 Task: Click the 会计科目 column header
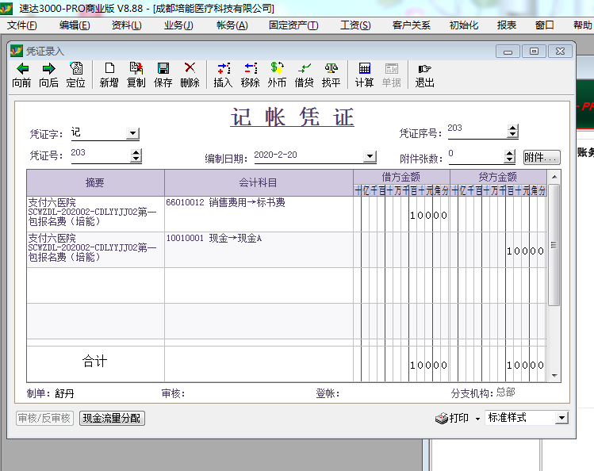pos(259,183)
